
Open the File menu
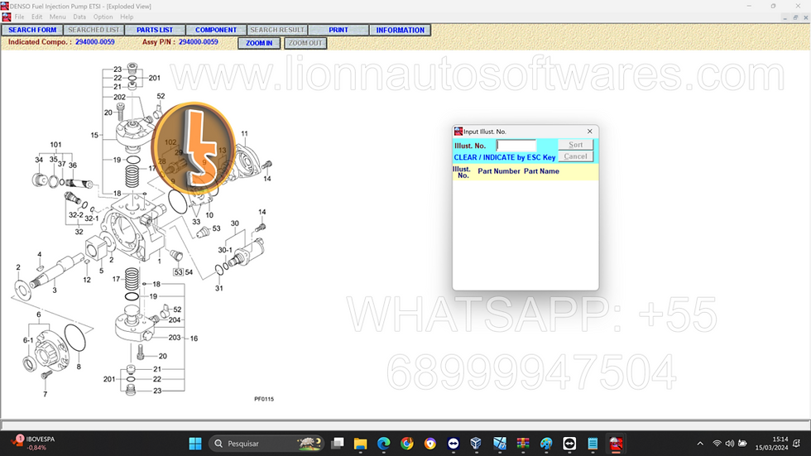point(19,17)
